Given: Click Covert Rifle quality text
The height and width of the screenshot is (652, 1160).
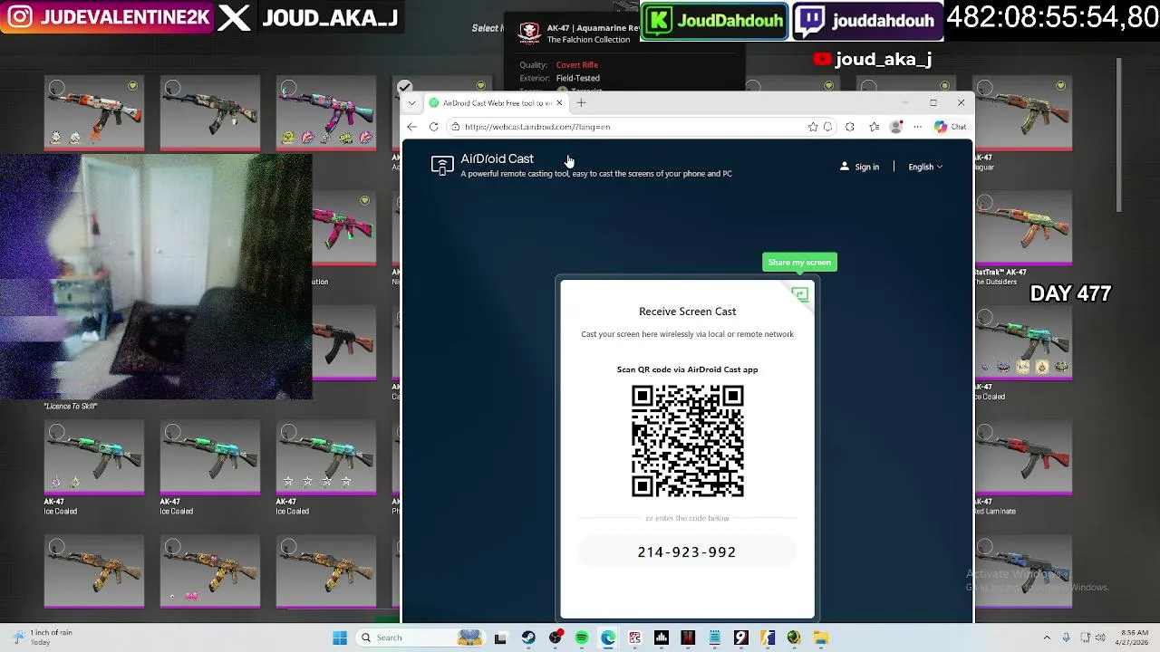Looking at the screenshot, I should pyautogui.click(x=577, y=65).
